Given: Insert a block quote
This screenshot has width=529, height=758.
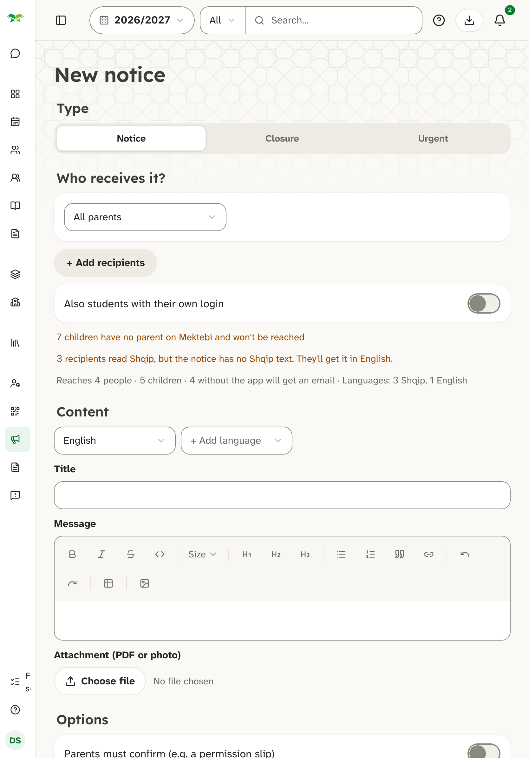Looking at the screenshot, I should [399, 554].
